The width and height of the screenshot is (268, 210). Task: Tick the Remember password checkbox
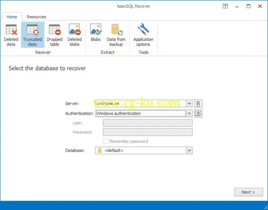(x=106, y=141)
